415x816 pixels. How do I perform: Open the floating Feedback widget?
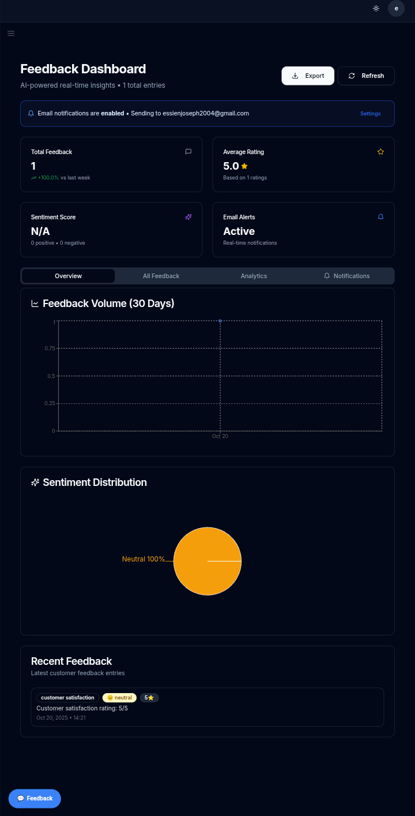tap(34, 798)
